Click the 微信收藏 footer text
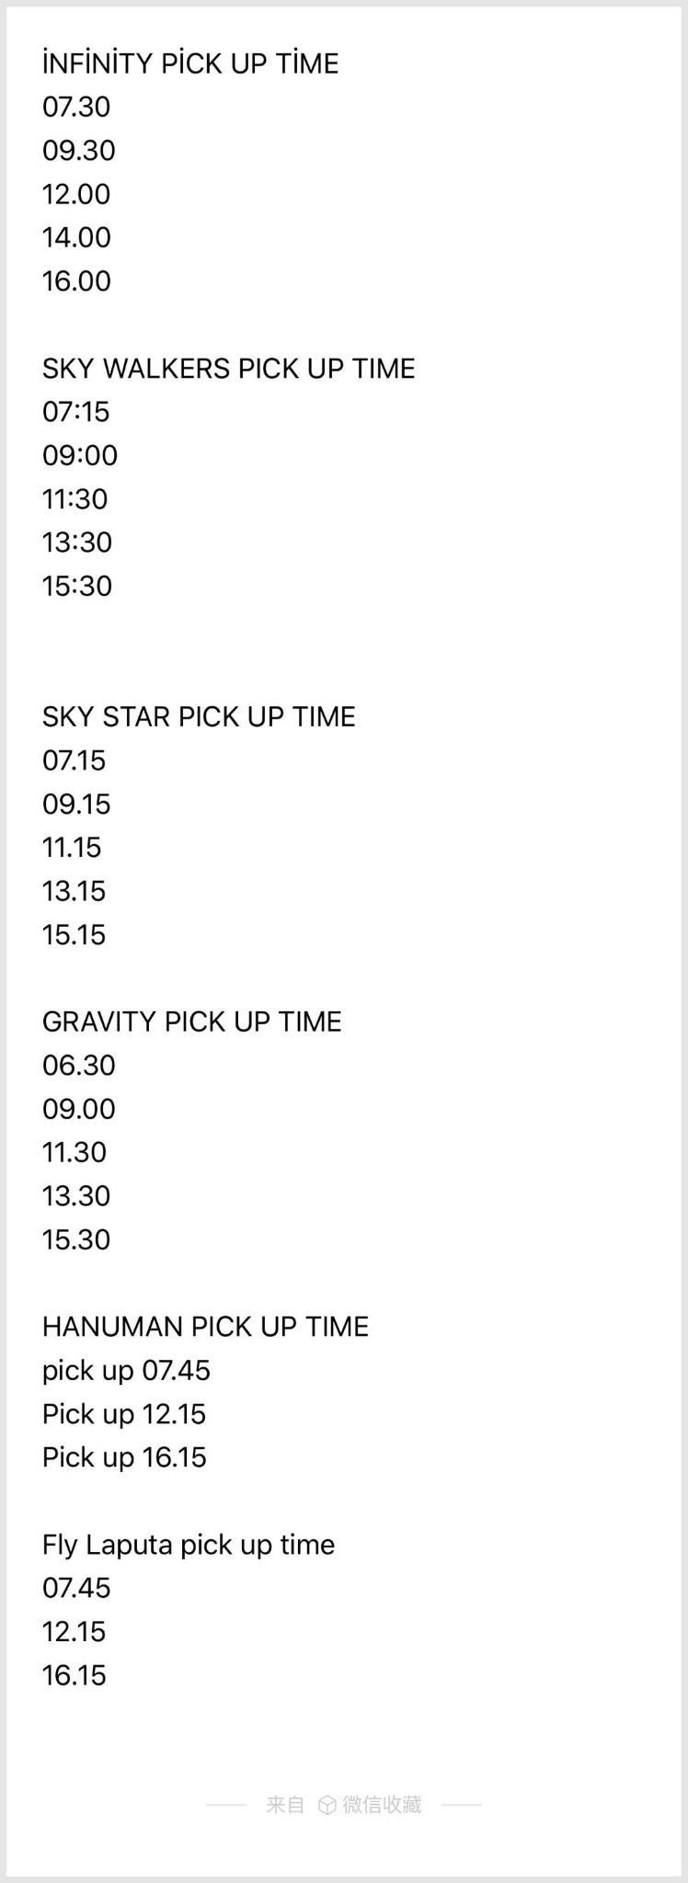The height and width of the screenshot is (1883, 688). [x=382, y=1805]
